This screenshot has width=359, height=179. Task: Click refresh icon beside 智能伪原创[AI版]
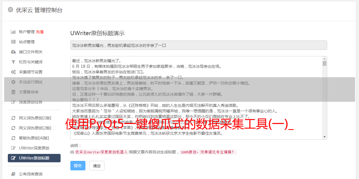(13, 138)
